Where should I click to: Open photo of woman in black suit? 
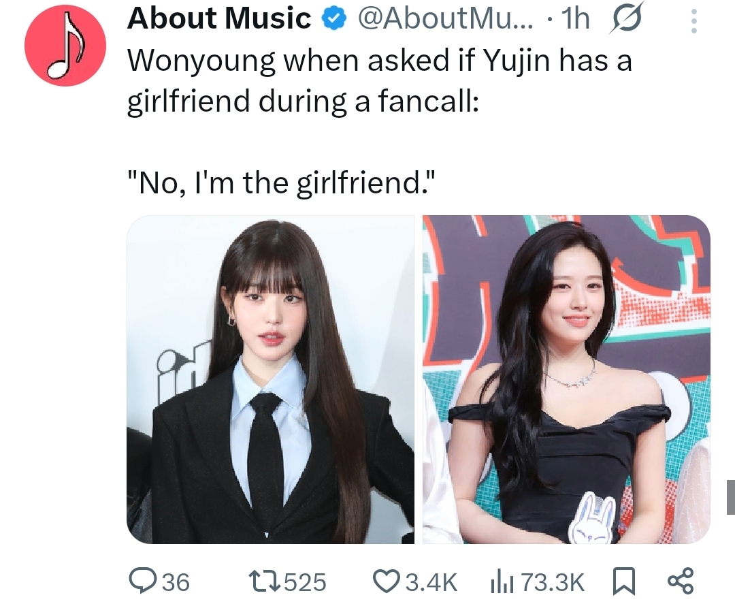pyautogui.click(x=270, y=379)
